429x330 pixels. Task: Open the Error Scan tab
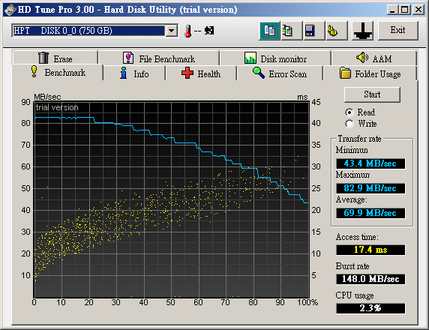coord(280,73)
